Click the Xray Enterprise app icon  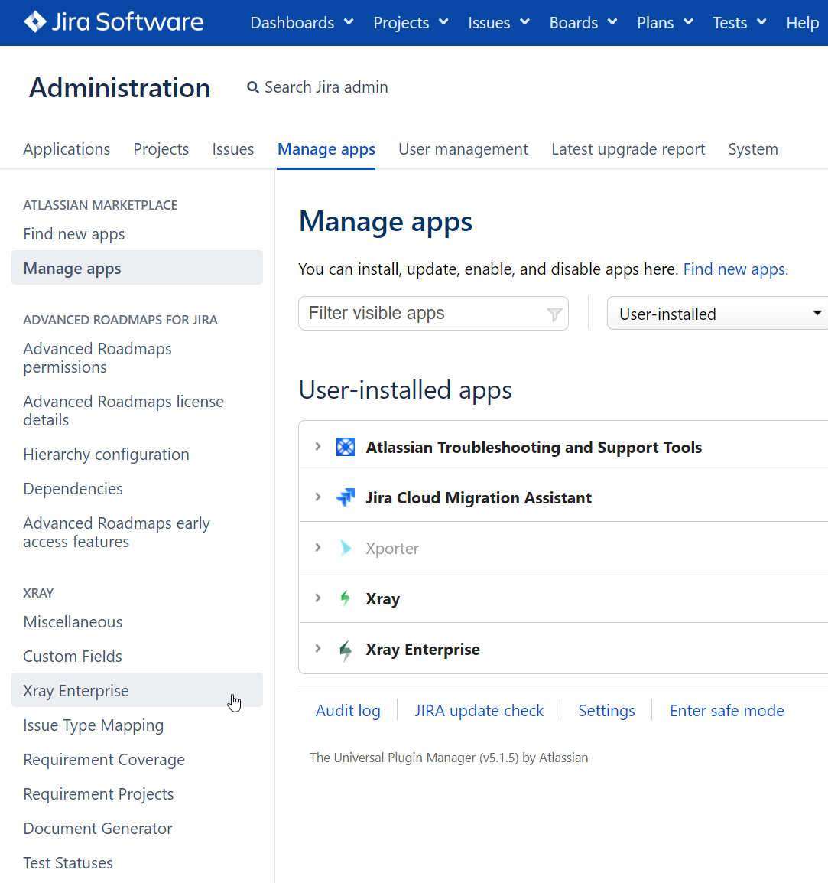tap(346, 650)
